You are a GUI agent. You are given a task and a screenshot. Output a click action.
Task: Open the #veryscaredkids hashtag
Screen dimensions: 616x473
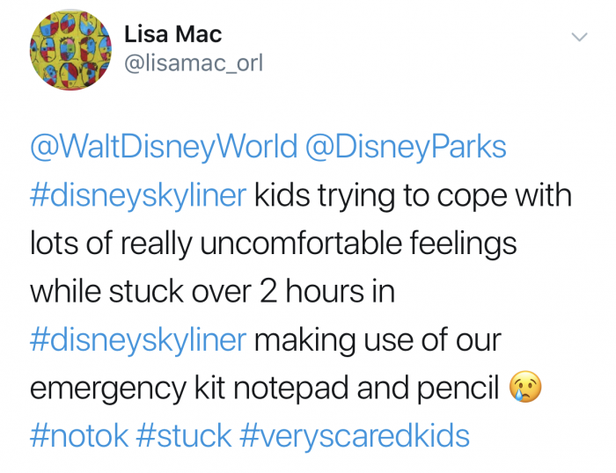[355, 436]
